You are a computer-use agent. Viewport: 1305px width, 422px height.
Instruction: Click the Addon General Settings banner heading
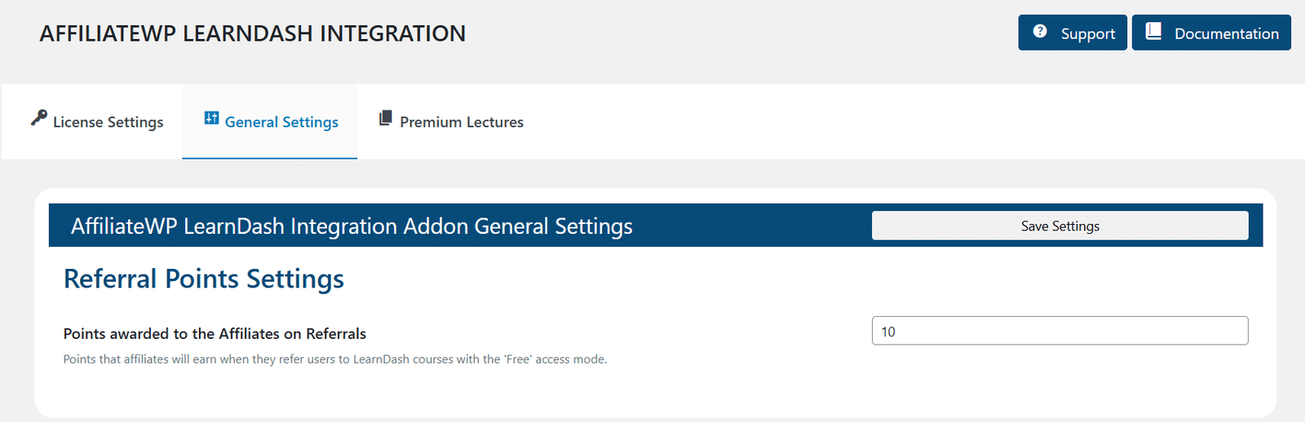(352, 226)
